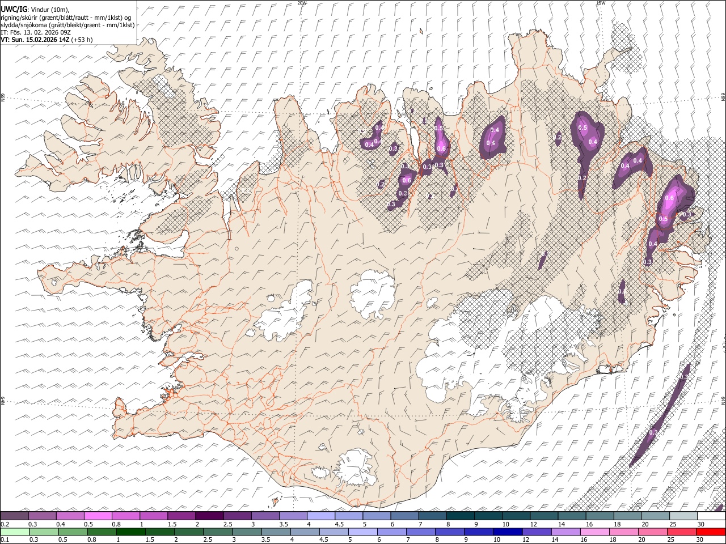Click the '64N' latitude label on right edge

coord(723,400)
